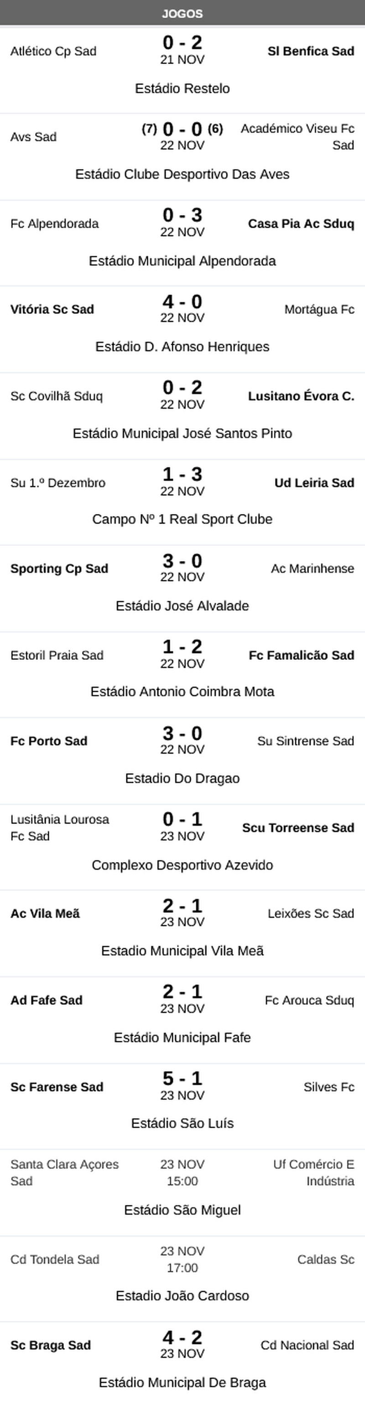This screenshot has height=1408, width=365.
Task: Open the Avs Sad 0 - 0 match score
Action: pos(182,129)
